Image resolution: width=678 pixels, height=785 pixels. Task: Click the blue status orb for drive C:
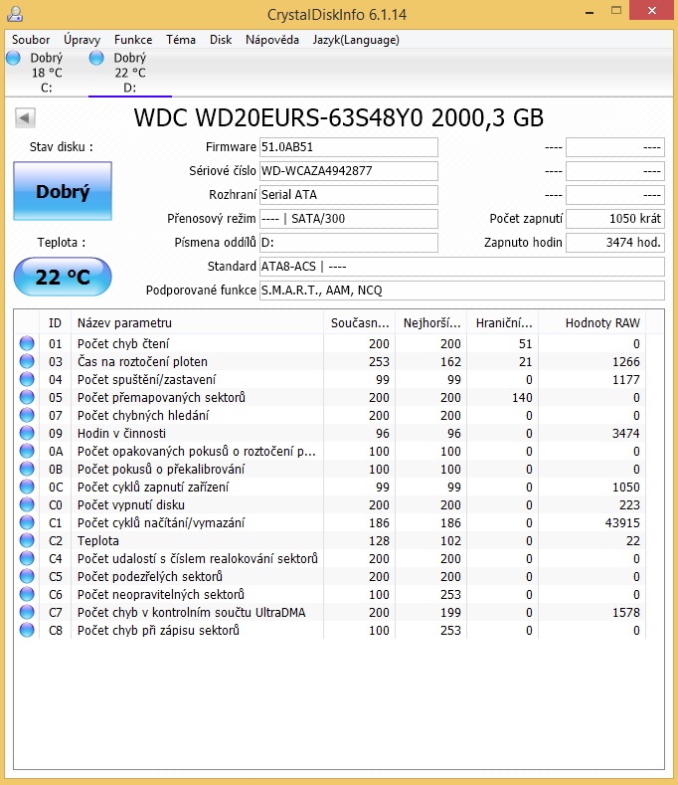pos(14,58)
